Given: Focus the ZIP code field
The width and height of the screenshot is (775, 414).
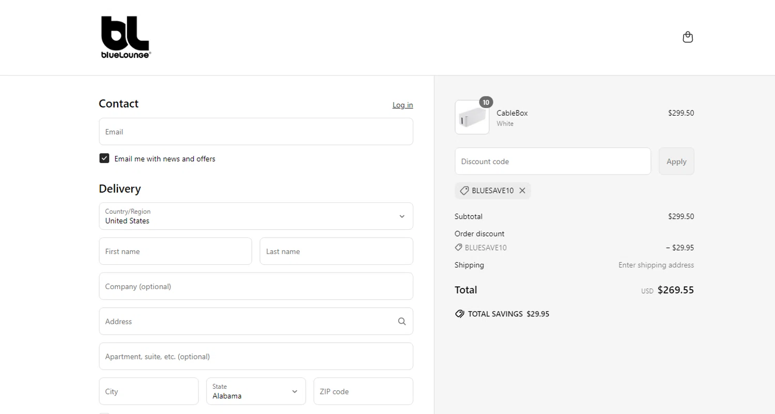Looking at the screenshot, I should tap(363, 391).
